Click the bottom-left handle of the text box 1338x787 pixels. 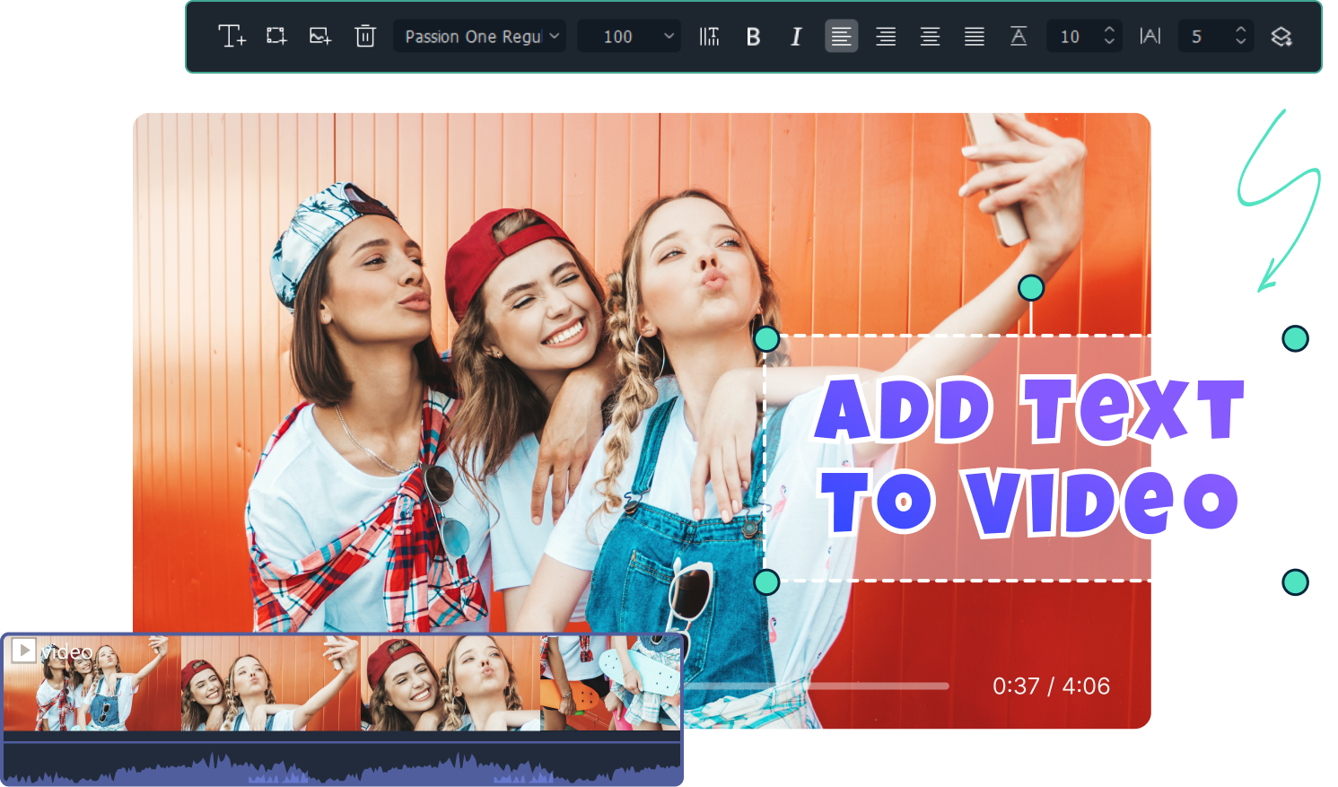[x=766, y=582]
